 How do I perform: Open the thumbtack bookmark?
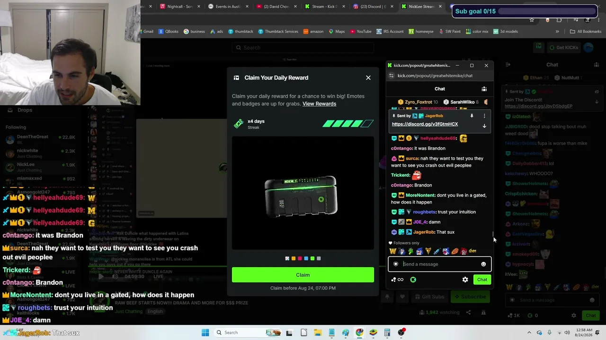click(241, 32)
